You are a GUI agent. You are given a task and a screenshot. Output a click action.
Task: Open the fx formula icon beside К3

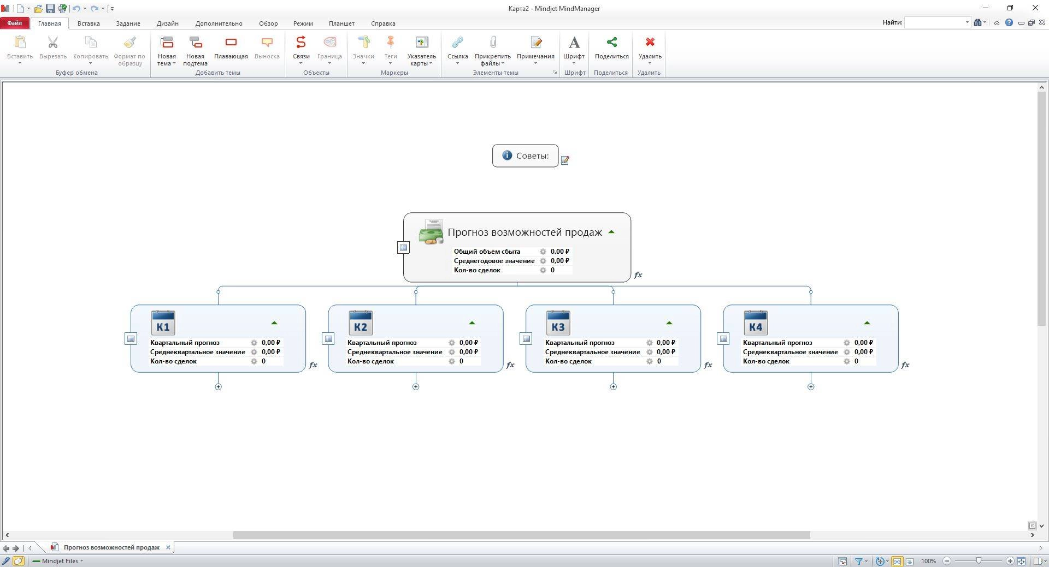[708, 365]
